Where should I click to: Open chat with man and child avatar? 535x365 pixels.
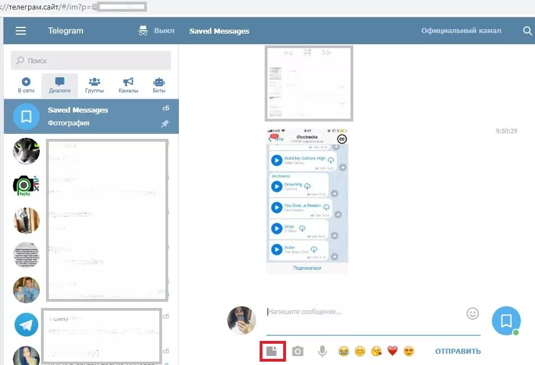[26, 290]
